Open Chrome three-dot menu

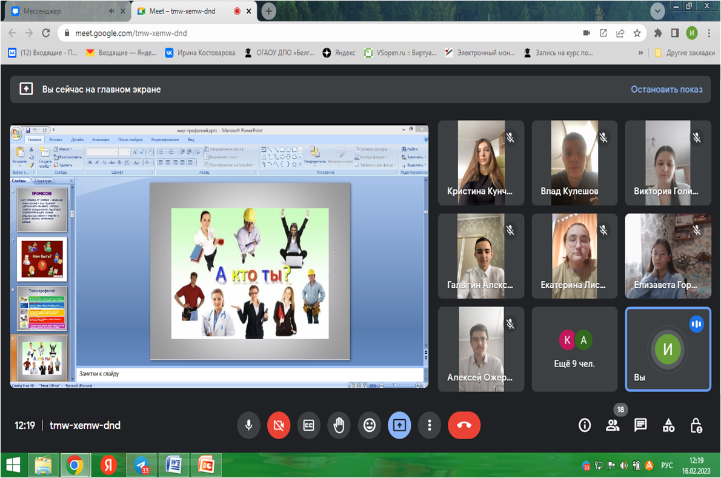pos(709,33)
